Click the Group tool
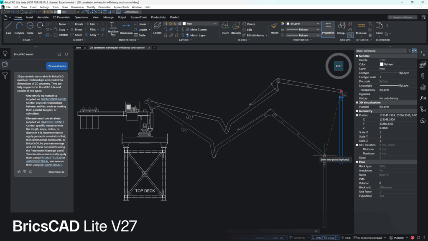The height and width of the screenshot is (241, 428). 341,28
